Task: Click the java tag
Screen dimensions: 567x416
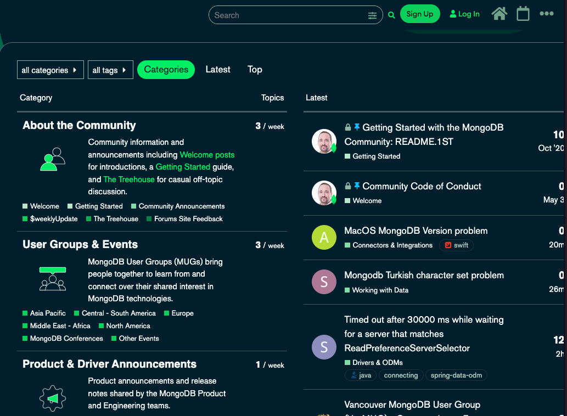Action: point(361,375)
